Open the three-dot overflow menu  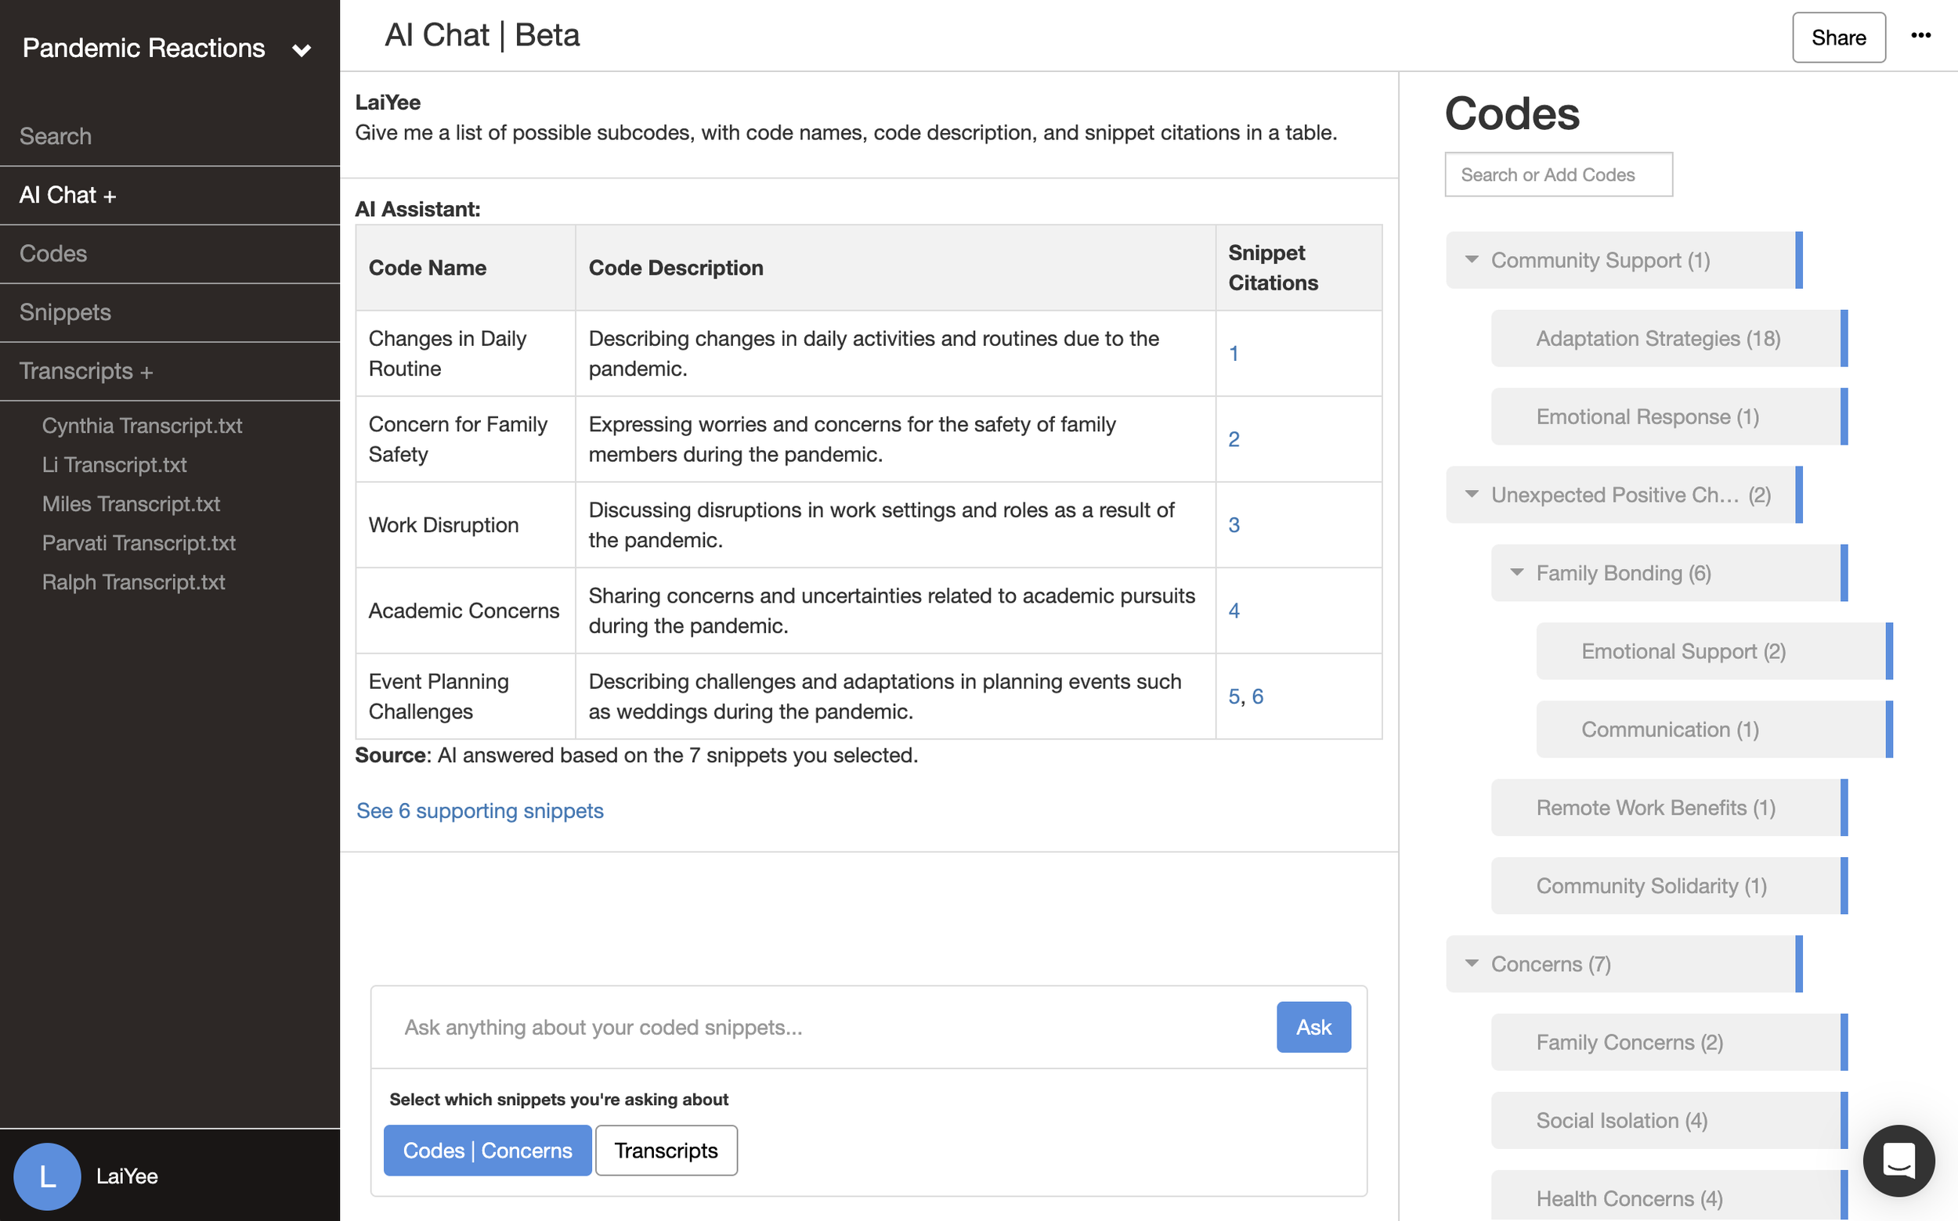coord(1921,34)
